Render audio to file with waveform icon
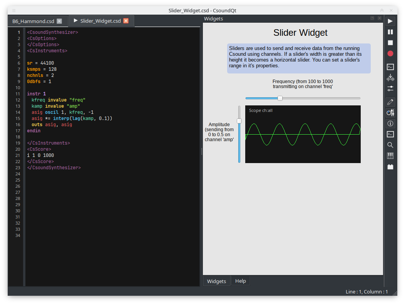Screen dimensions: 405x305 [x=390, y=78]
